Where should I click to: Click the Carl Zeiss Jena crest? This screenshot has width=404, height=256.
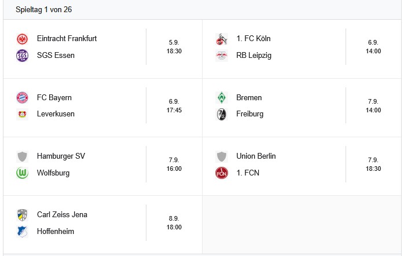point(23,215)
